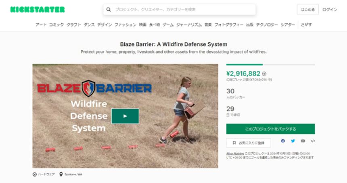Share the project via email icon
This screenshot has height=183, width=347.
(x=303, y=141)
